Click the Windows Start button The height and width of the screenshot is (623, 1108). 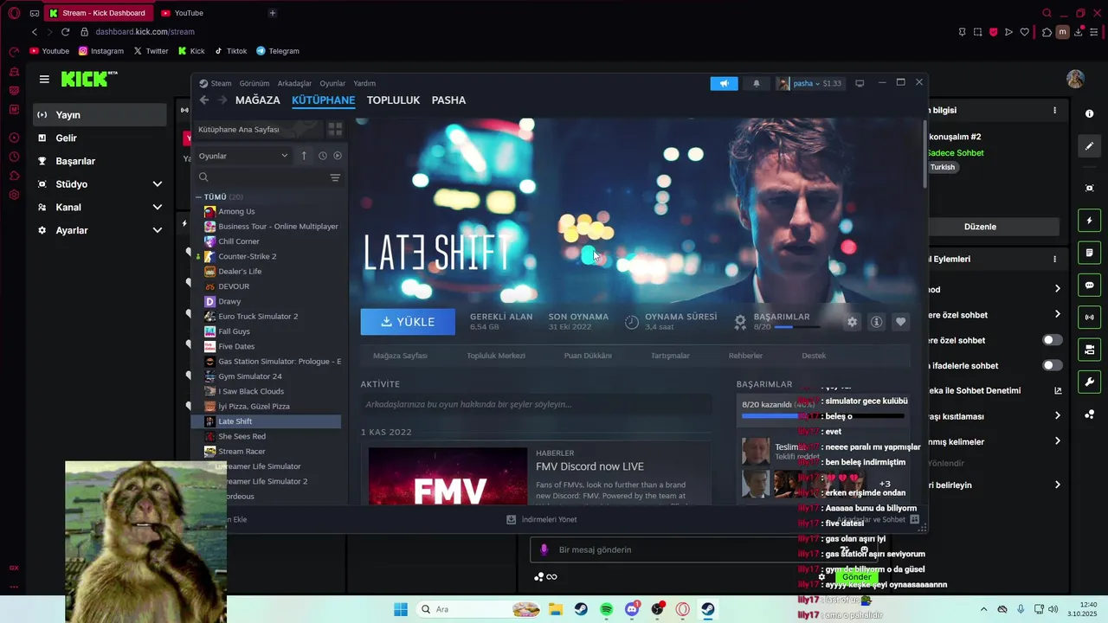coord(401,609)
